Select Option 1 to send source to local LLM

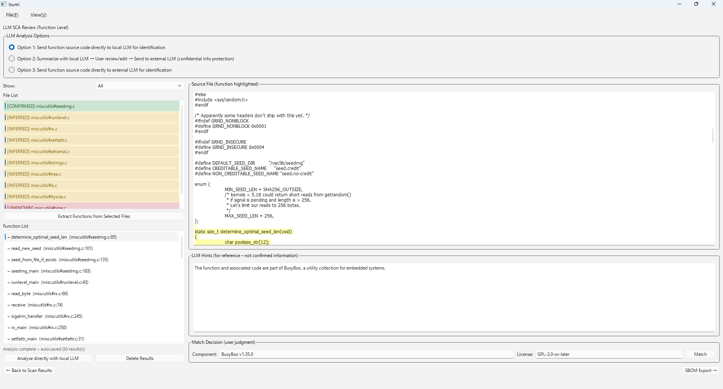click(12, 47)
